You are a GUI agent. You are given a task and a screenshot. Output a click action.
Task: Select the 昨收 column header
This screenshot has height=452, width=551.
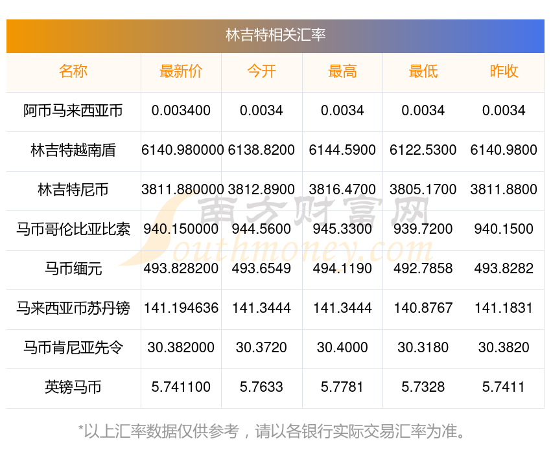(504, 71)
